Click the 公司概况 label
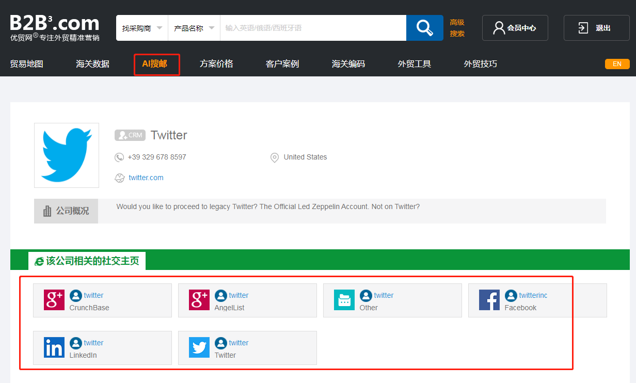636x383 pixels. (73, 211)
